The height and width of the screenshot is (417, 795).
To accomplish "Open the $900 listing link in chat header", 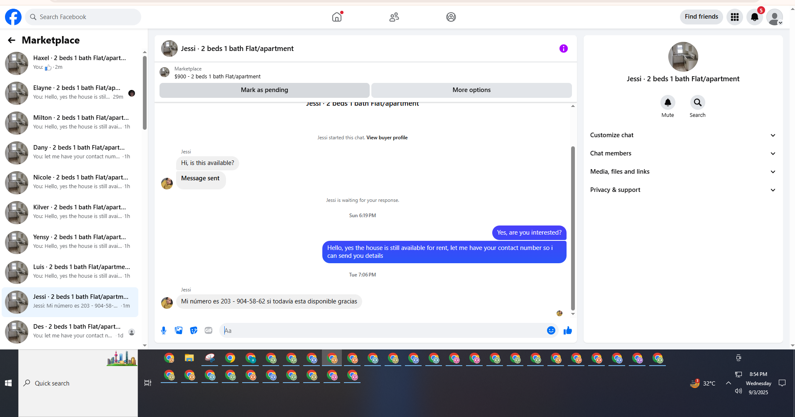I will [x=217, y=76].
